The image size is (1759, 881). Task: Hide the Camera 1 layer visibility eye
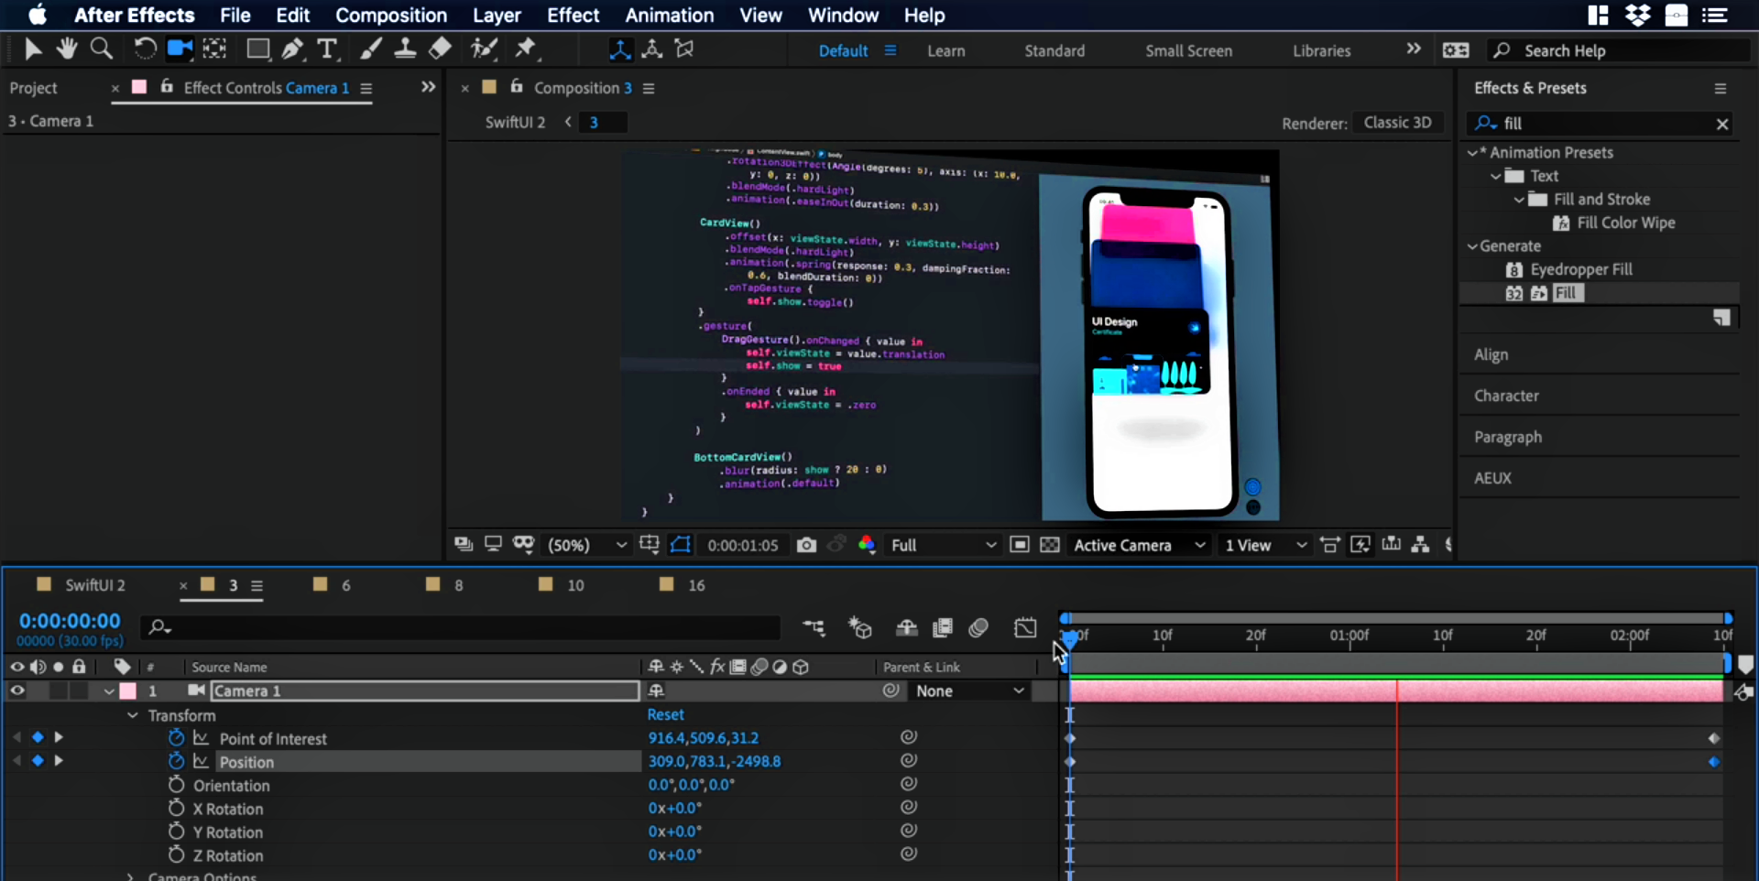17,691
